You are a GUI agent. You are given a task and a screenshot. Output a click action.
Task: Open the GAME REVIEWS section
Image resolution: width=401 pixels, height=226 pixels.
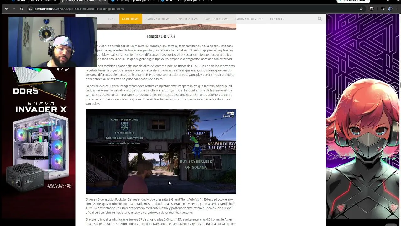(x=187, y=19)
